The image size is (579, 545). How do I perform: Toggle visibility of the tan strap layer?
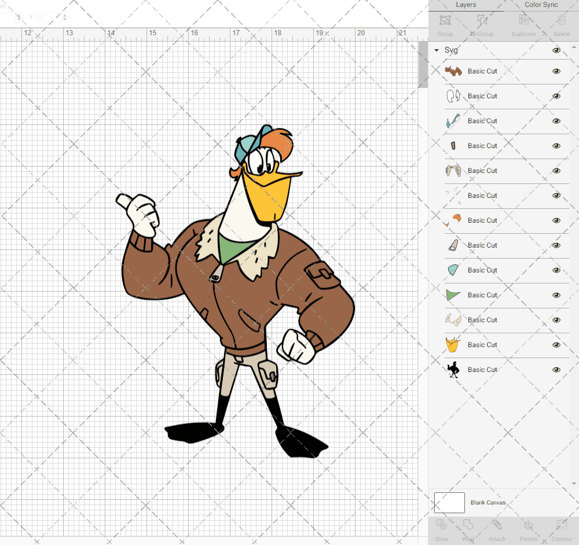click(556, 245)
